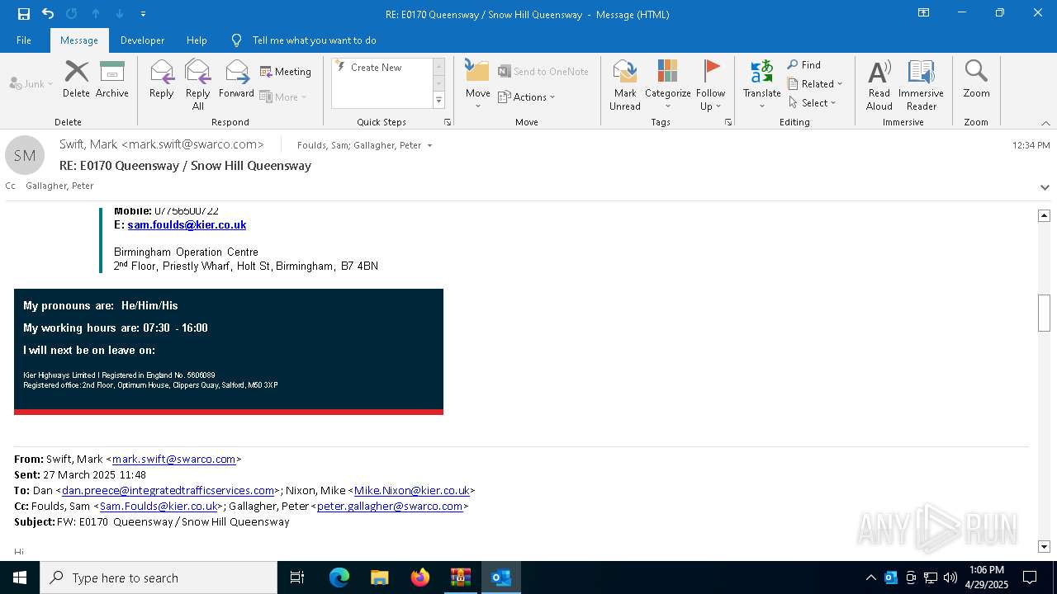Open the Zoom dialog

(976, 80)
